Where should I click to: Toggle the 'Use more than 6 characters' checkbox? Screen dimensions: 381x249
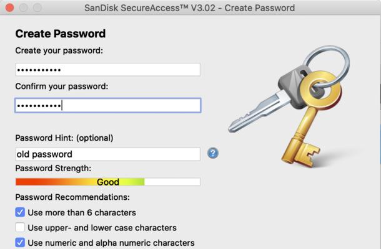point(20,212)
